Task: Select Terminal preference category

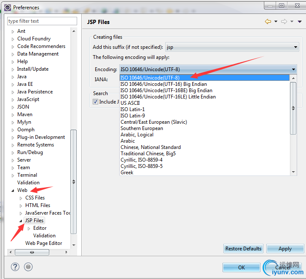Action: (27, 175)
